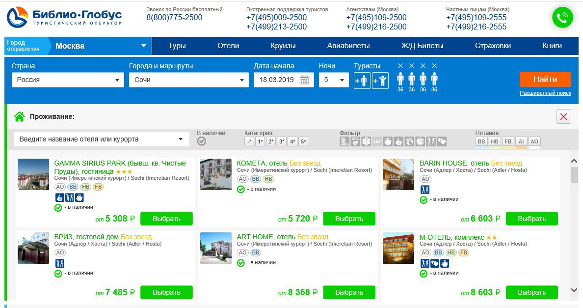The width and height of the screenshot is (583, 308).
Task: Enable the thumbs-up recommended filter icon
Action: pyautogui.click(x=398, y=141)
